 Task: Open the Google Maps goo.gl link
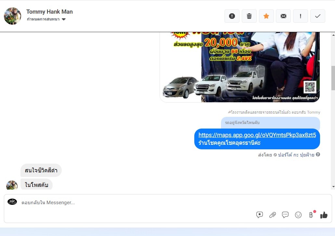coord(257,135)
